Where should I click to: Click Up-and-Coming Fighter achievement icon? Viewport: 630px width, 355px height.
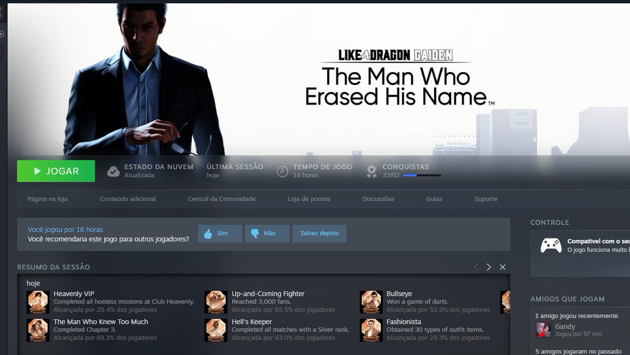(x=216, y=302)
